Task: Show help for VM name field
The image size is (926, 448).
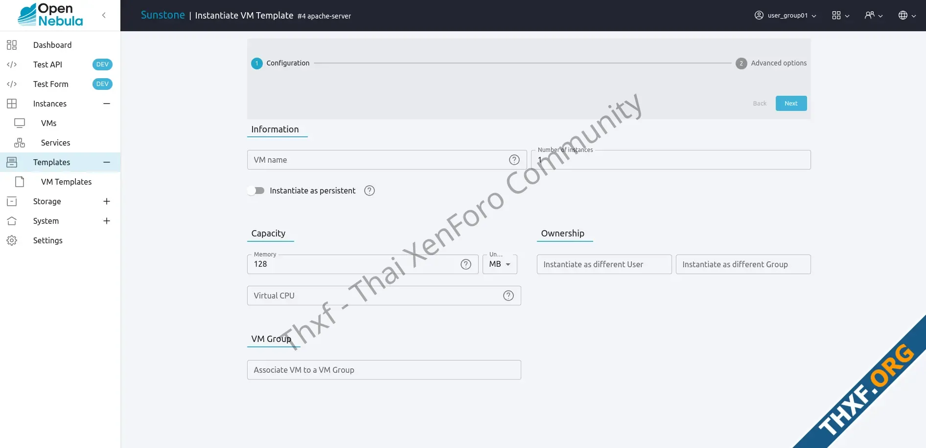Action: (x=514, y=160)
